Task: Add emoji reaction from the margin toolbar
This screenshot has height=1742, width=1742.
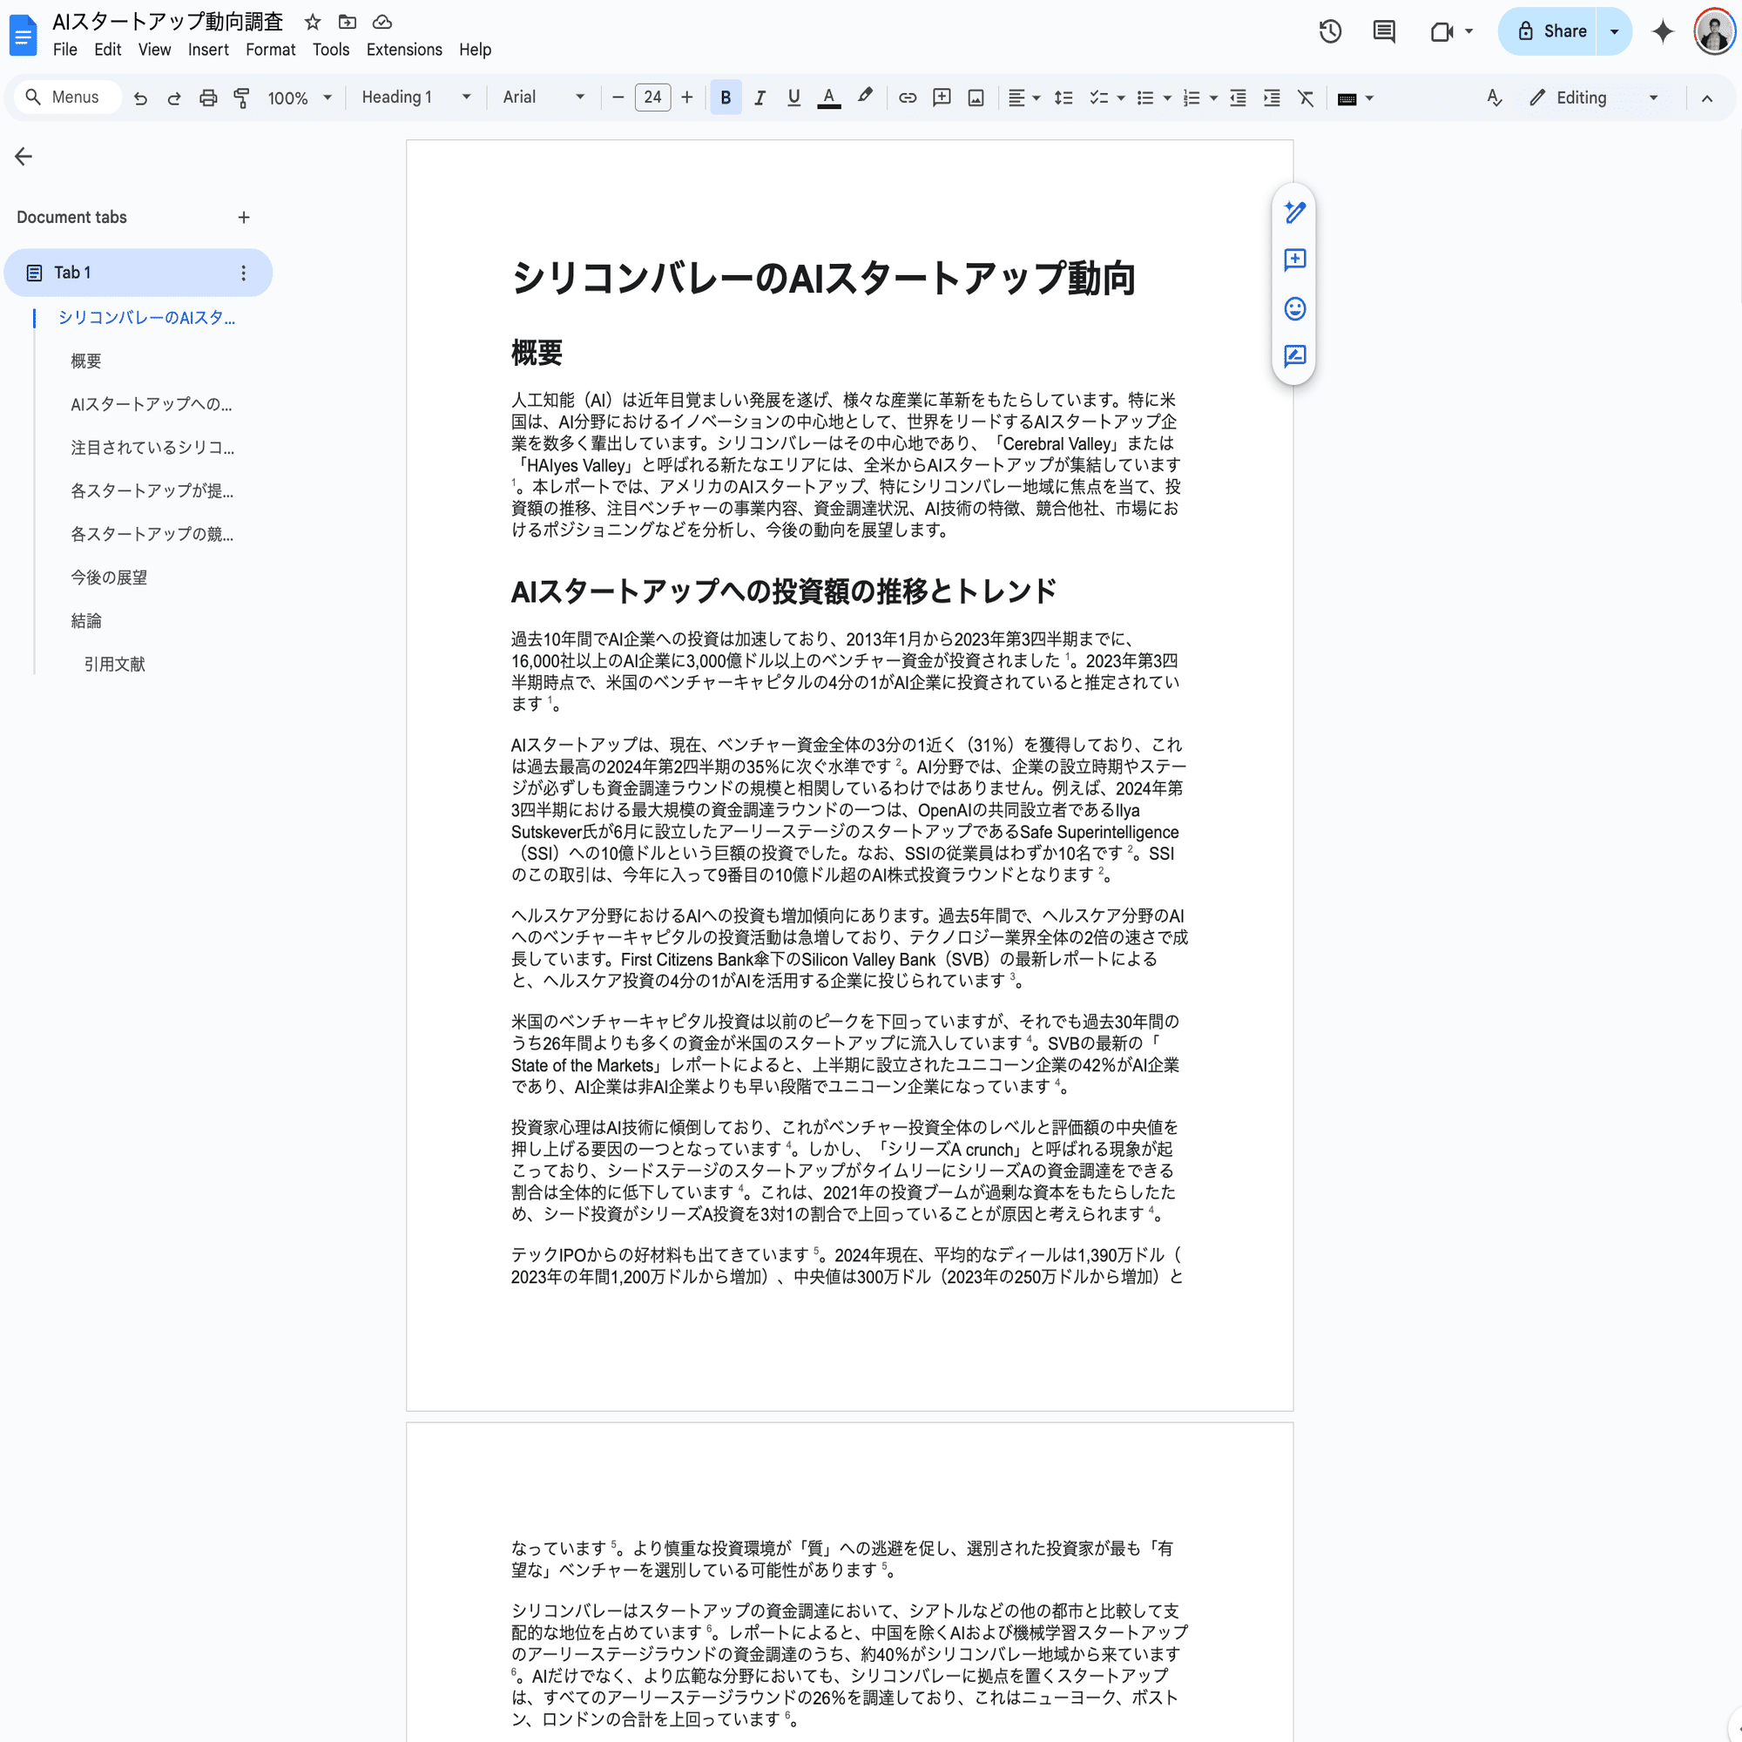Action: tap(1294, 309)
